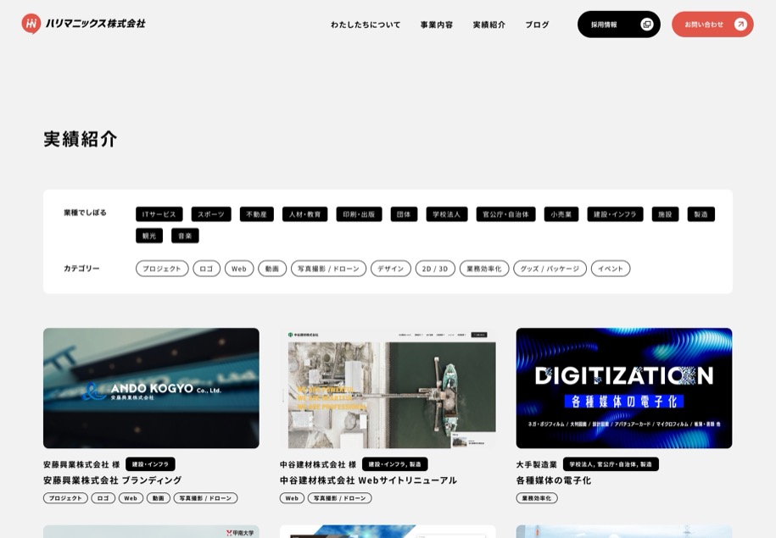Image resolution: width=776 pixels, height=538 pixels.
Task: Filter by 不動産 industry tag
Action: (256, 214)
